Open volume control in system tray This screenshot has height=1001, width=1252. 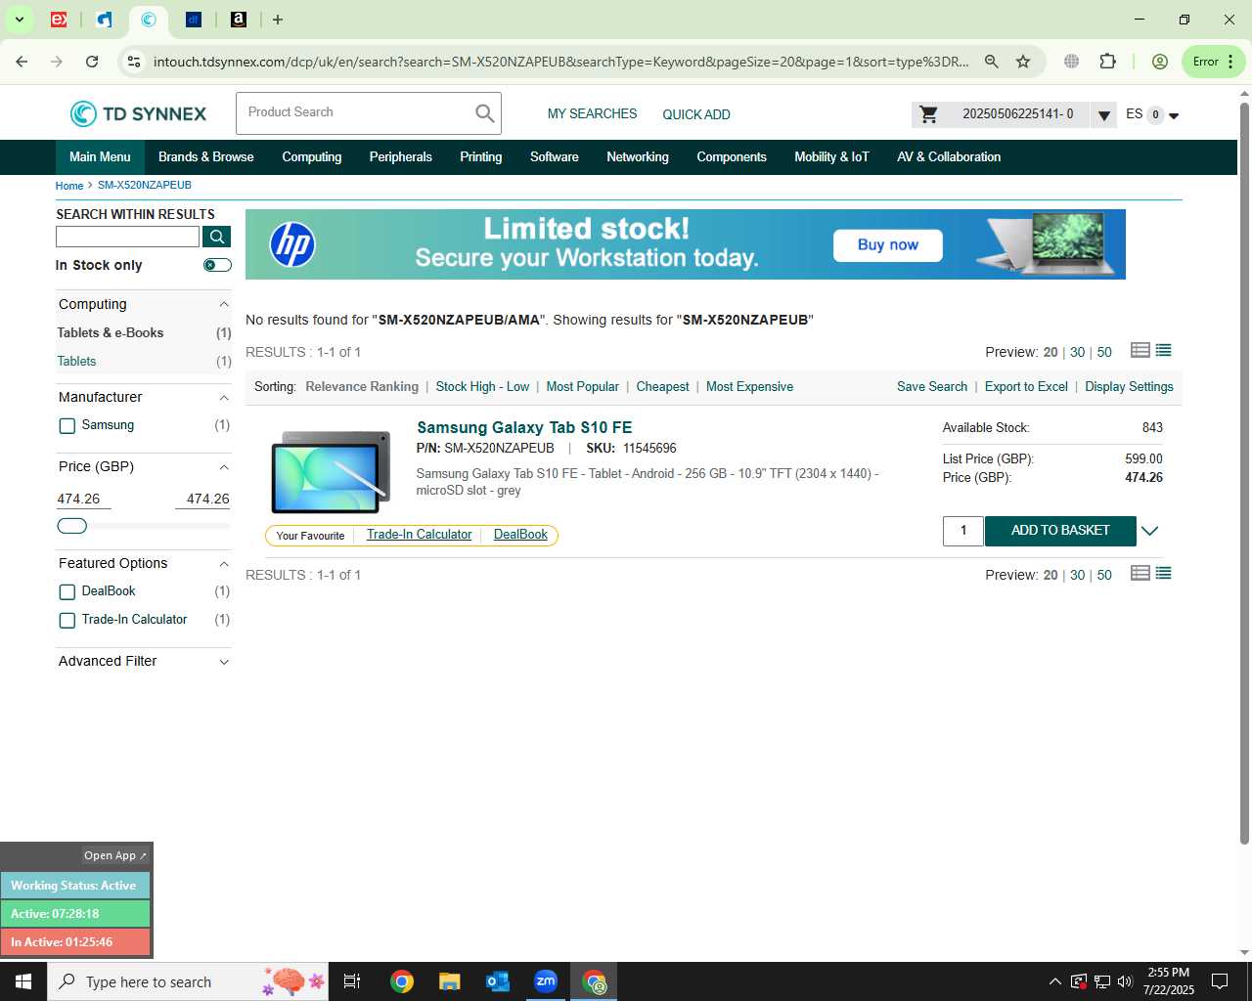coord(1125,981)
